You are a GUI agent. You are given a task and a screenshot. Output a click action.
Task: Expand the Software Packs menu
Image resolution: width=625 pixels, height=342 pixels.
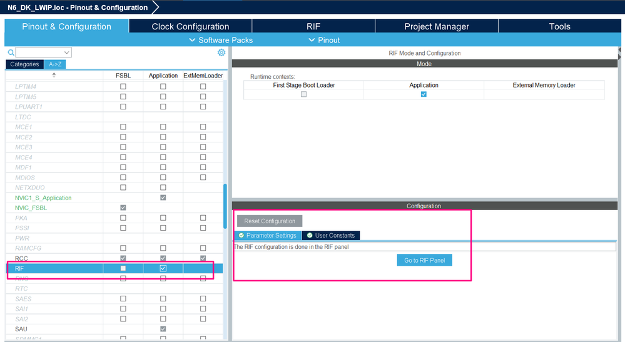[221, 40]
